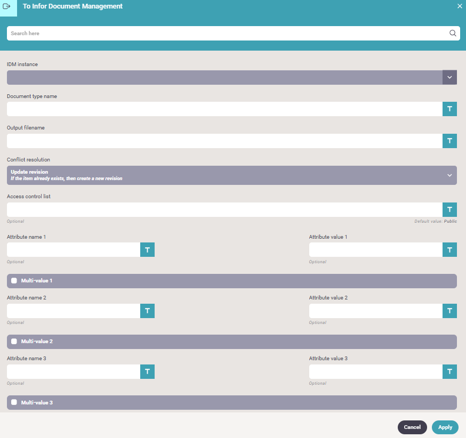Click the Attribute name 3 input
Image resolution: width=466 pixels, height=438 pixels.
tap(74, 371)
